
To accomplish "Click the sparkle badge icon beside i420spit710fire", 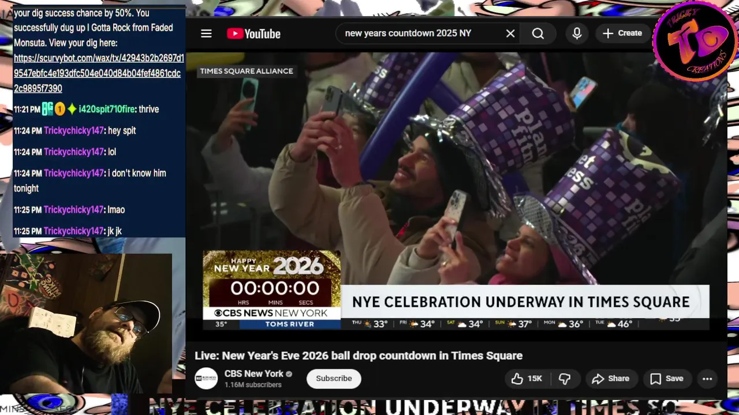I will 72,109.
